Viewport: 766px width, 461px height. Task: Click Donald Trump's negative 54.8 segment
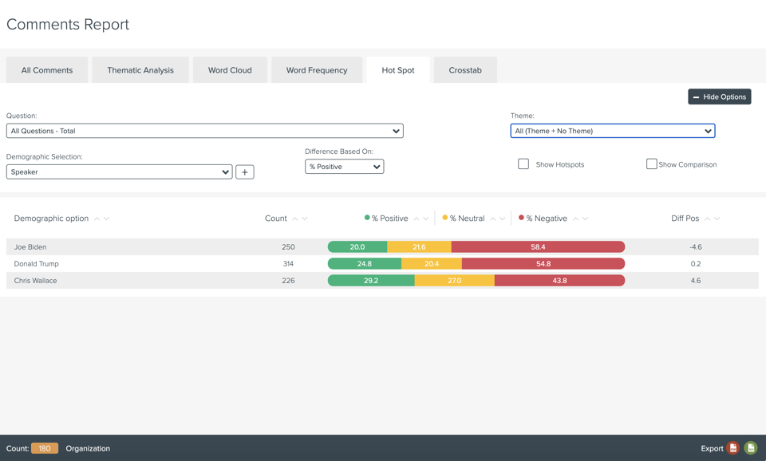(543, 264)
